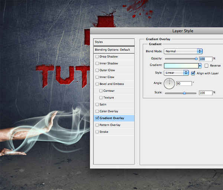Enable the Outer Glow effect checkbox
The width and height of the screenshot is (223, 190).
(97, 70)
